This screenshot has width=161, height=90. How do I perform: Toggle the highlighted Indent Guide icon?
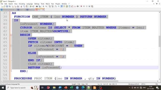pyautogui.click(x=61, y=6)
